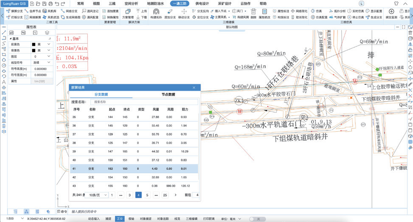This screenshot has width=413, height=222.
Task: Toggle 捕捉 snap in status bar
Action: tap(108, 219)
